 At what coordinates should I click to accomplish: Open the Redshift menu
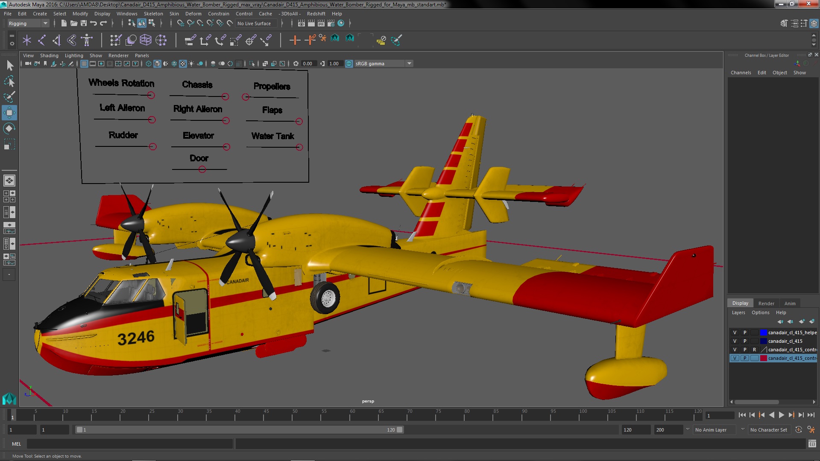coord(316,14)
